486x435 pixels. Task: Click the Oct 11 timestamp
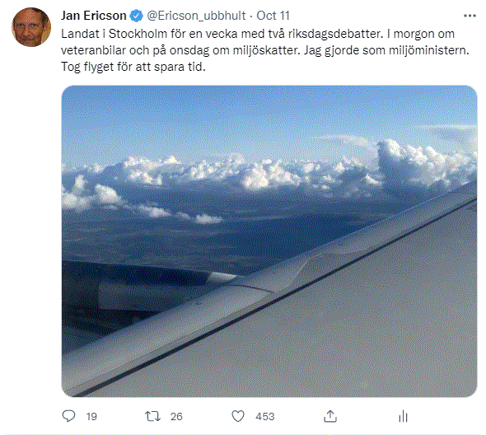(x=273, y=16)
